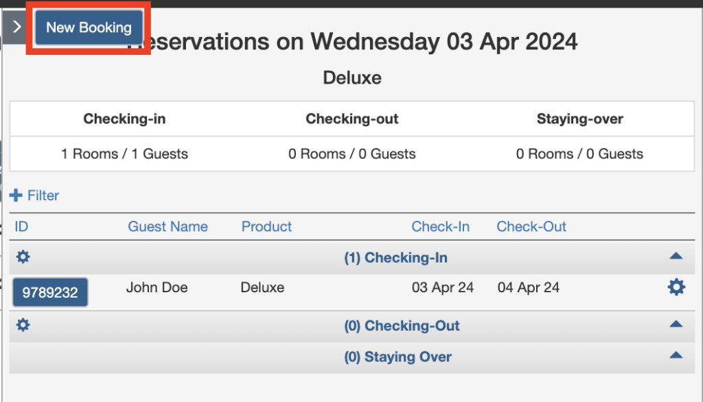703x402 pixels.
Task: Sort the list by Guest Name
Action: [x=168, y=226]
